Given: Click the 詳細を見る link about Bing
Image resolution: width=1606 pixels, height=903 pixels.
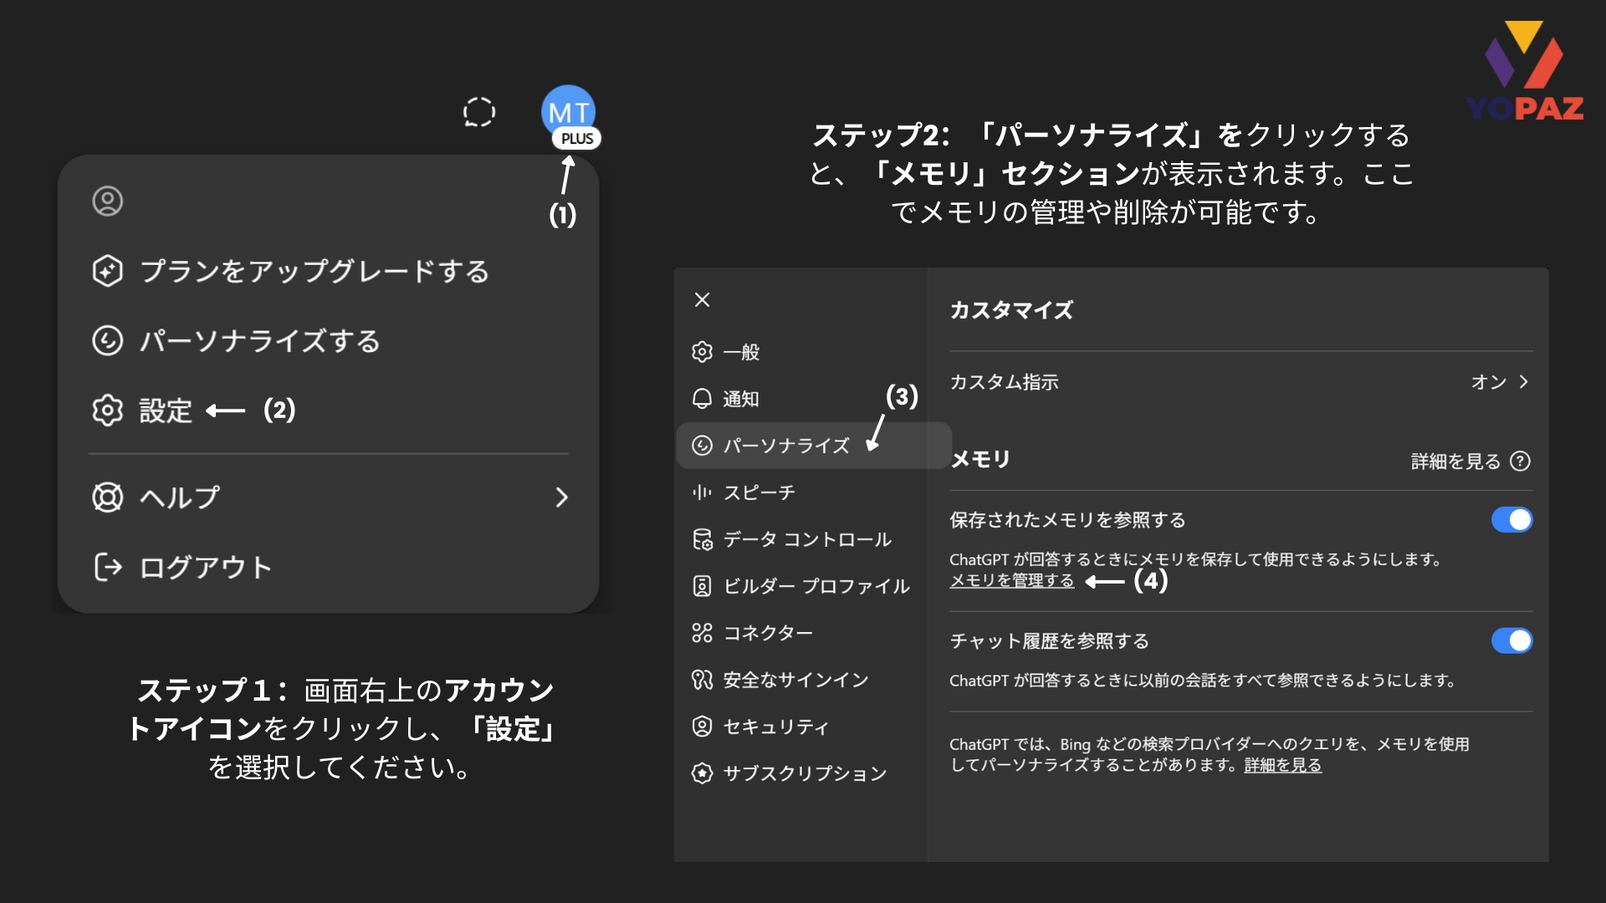Looking at the screenshot, I should point(1282,765).
